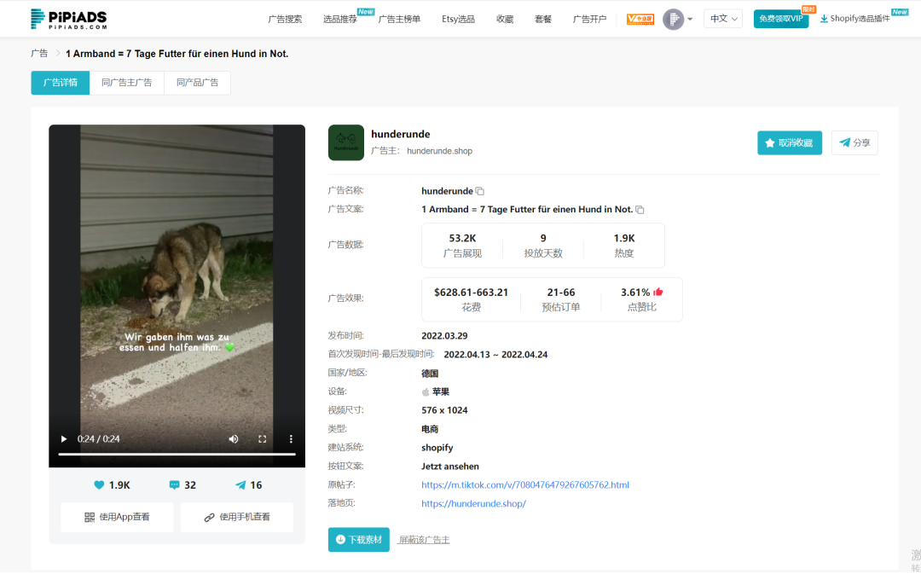Click 取消收藏 button
This screenshot has height=574, width=921.
(x=790, y=142)
